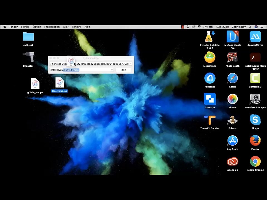The image size is (267, 200).
Task: Open Spotlight search magnifier
Action: 250,27
